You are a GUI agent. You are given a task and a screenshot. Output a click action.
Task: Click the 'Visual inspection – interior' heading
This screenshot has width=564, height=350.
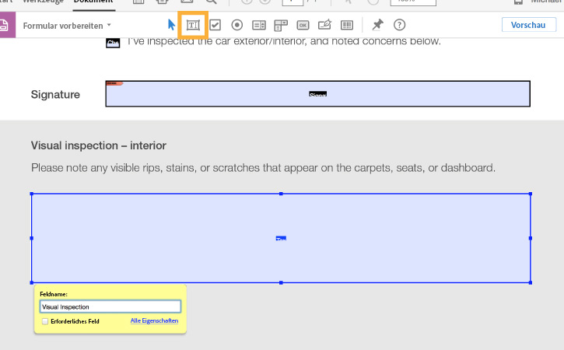click(99, 145)
